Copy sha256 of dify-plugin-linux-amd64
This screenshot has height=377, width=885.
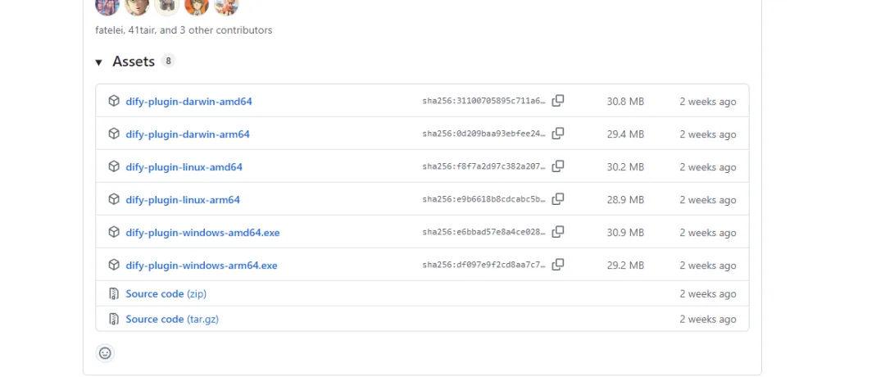[x=558, y=166]
